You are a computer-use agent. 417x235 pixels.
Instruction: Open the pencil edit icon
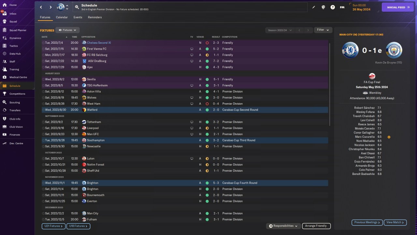click(314, 7)
